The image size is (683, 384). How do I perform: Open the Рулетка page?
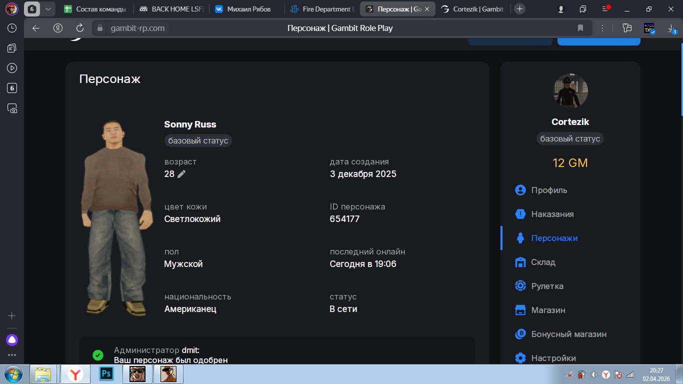[x=539, y=286]
